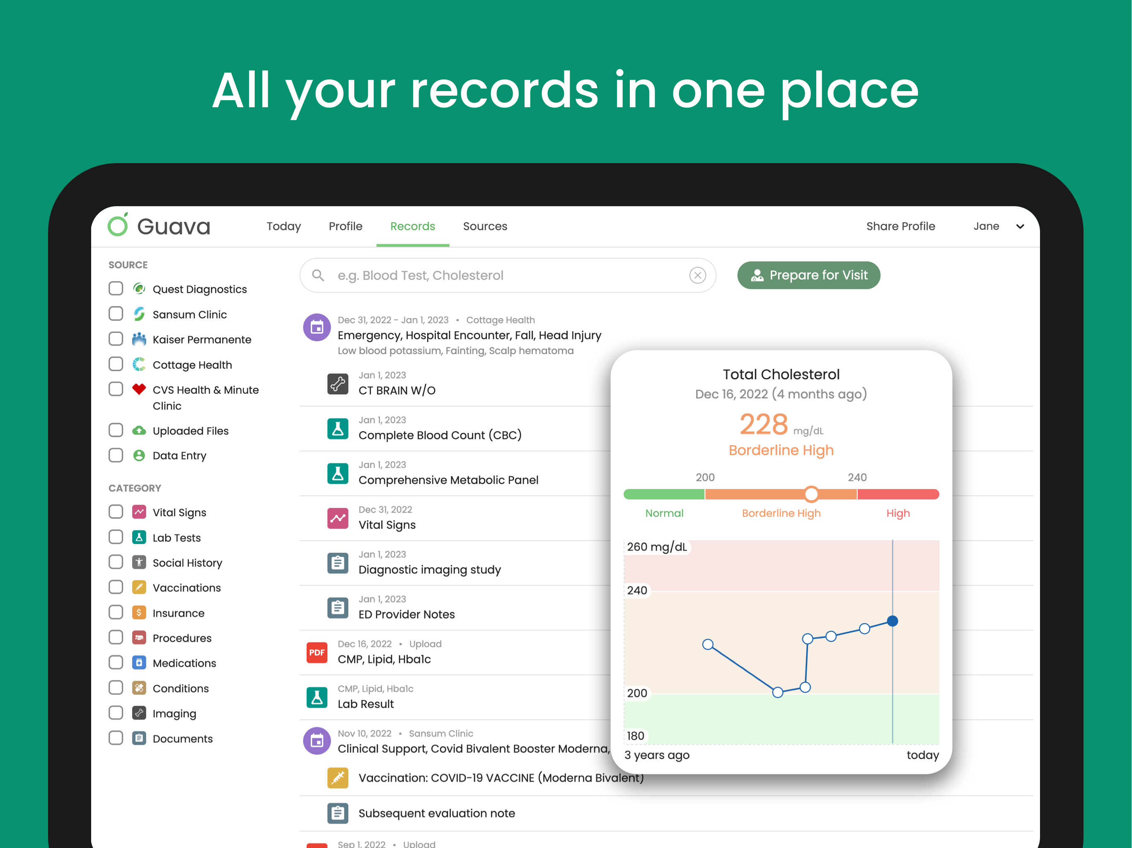Select the Vital Signs chart icon
Image resolution: width=1132 pixels, height=848 pixels.
point(338,518)
